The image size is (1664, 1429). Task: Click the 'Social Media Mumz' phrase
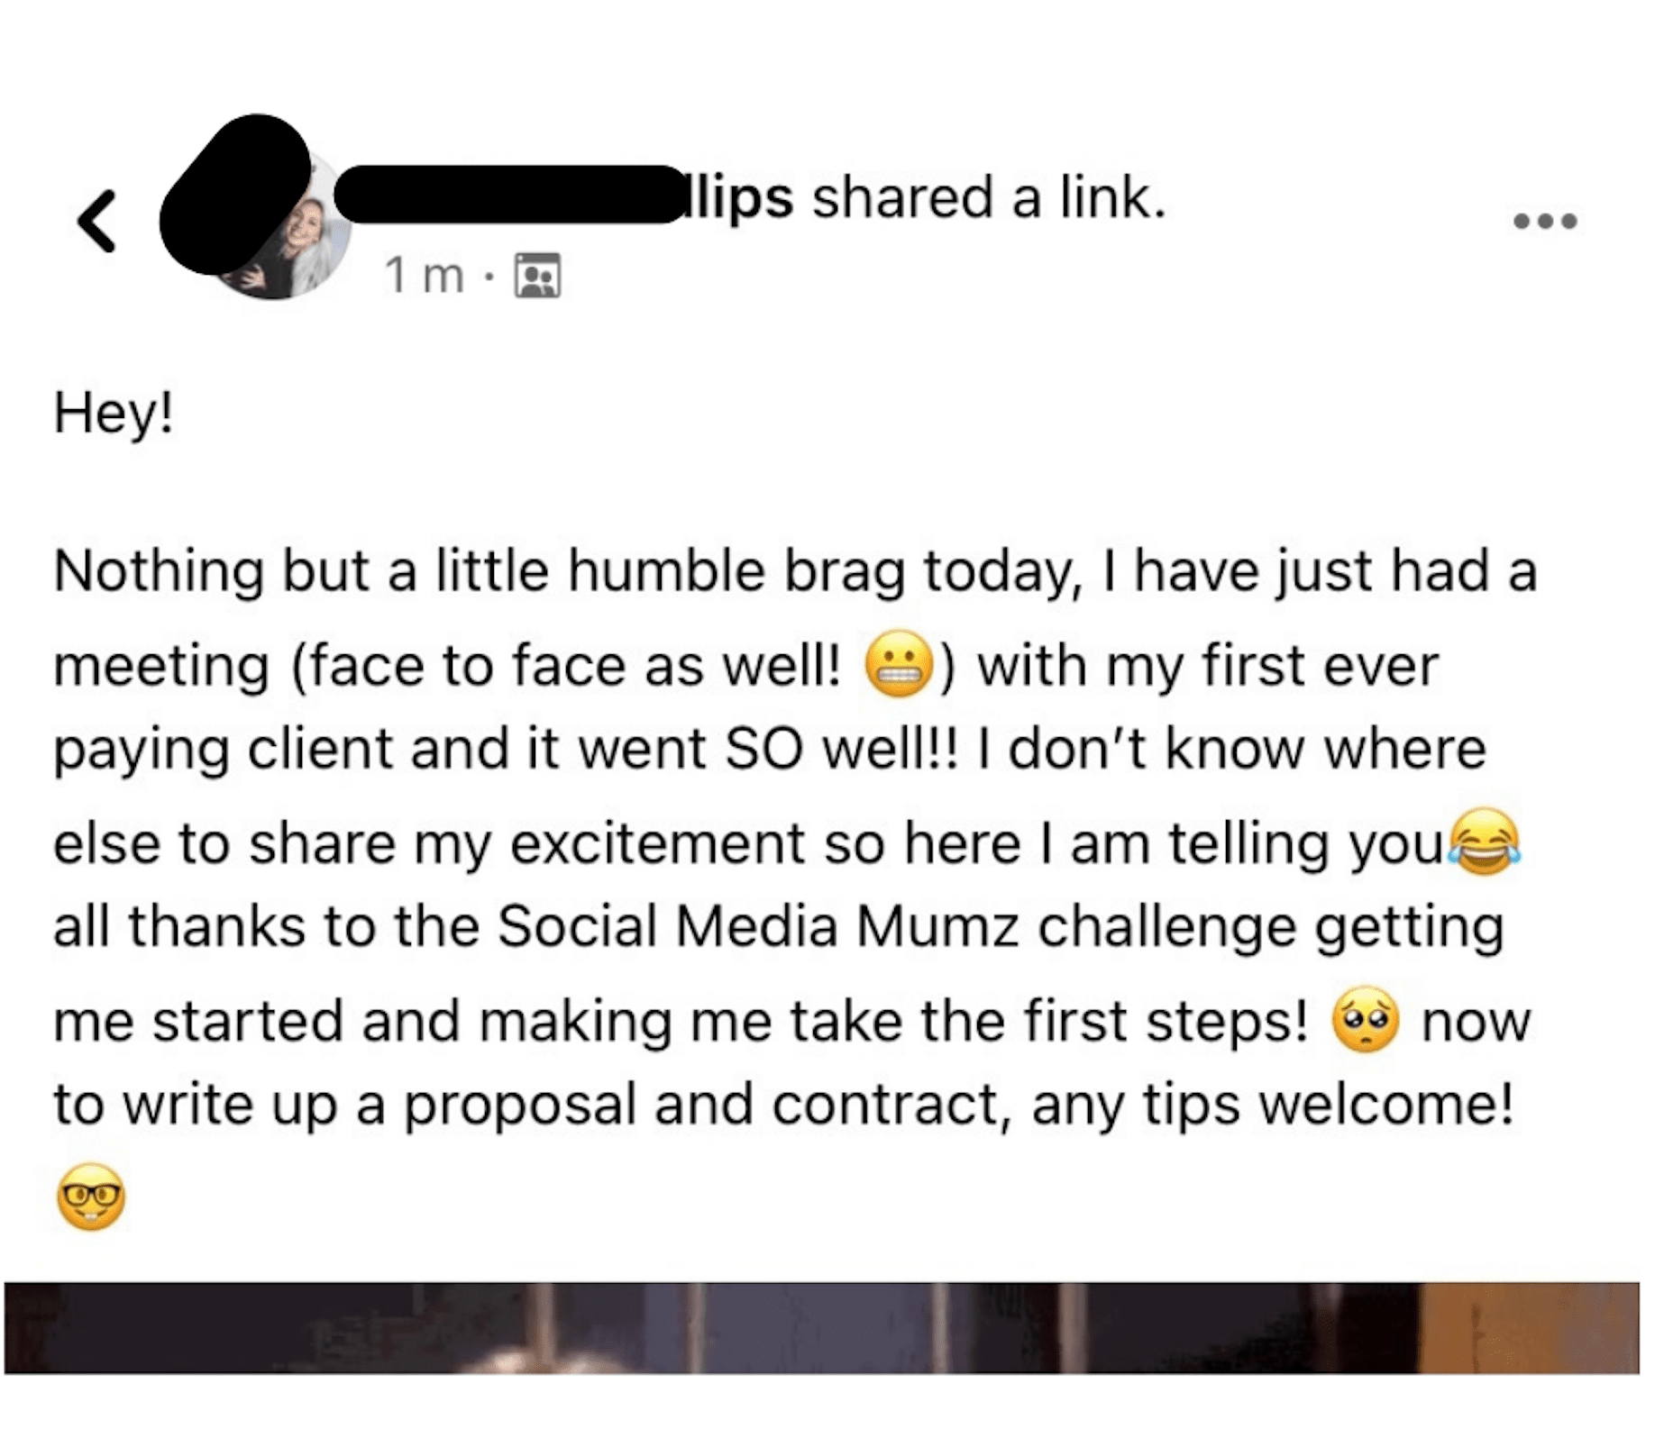coord(759,926)
